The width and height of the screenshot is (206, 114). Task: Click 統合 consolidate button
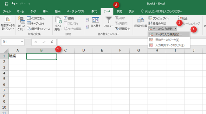click(x=183, y=18)
